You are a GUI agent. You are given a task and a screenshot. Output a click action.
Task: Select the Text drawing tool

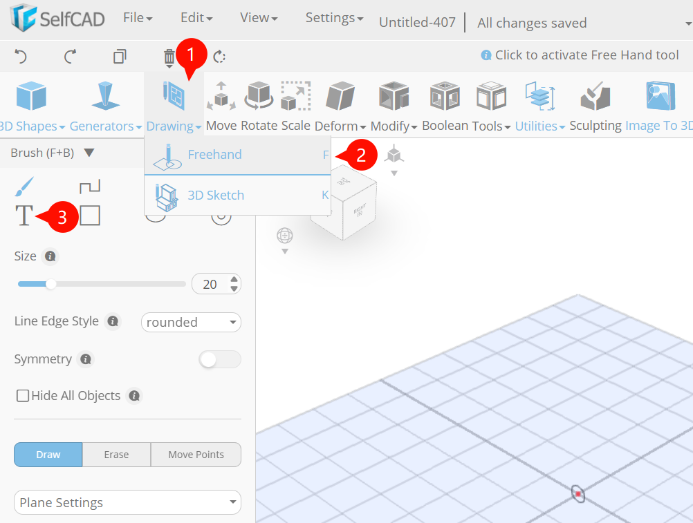tap(24, 216)
